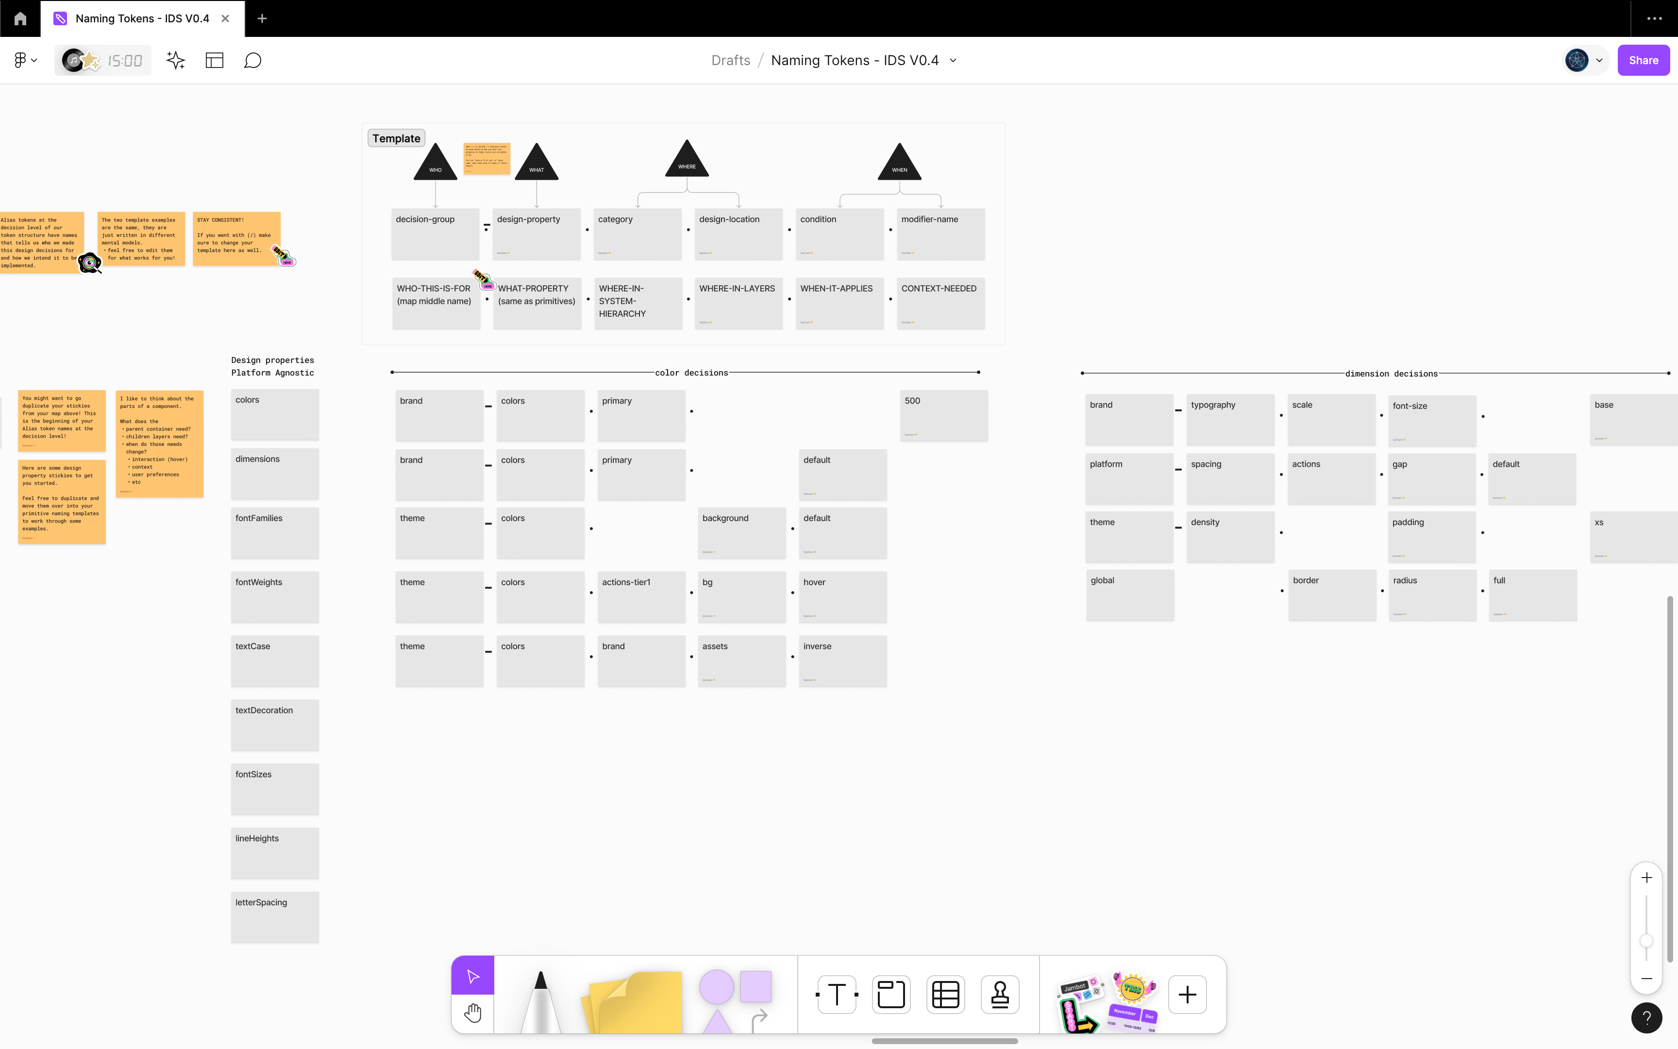Open the Figma main menu dropdown

[25, 60]
